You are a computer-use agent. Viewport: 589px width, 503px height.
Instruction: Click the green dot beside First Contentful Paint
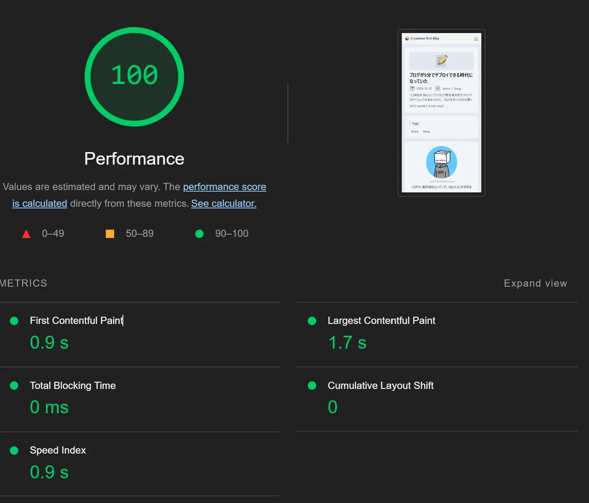point(14,321)
